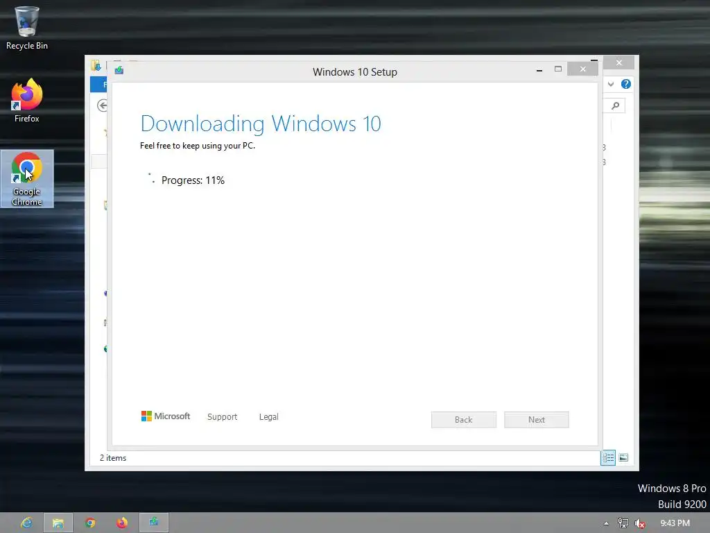Show hidden tray icons arrow

[x=606, y=523]
